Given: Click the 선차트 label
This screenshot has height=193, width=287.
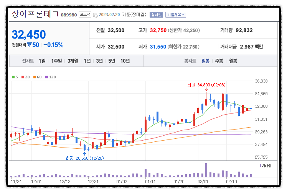Looking at the screenshot, I should pos(28,61).
